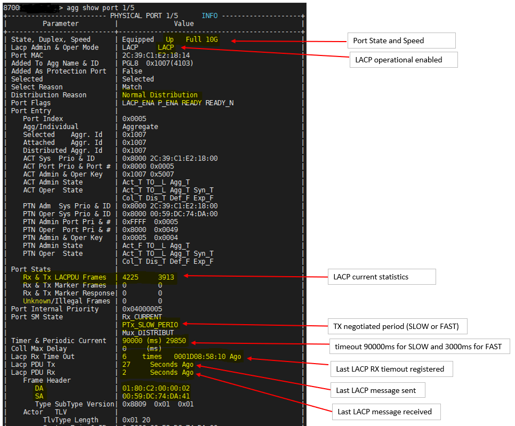Screen dimensions: 515x426
Task: Click internal priority value '0x04000005'
Action: (x=142, y=309)
